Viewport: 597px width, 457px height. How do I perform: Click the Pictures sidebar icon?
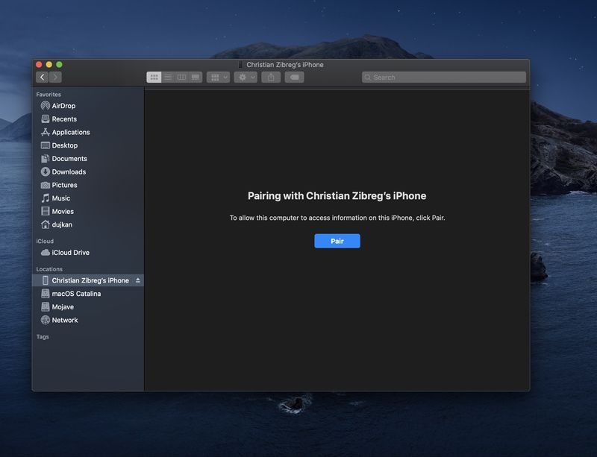(46, 185)
